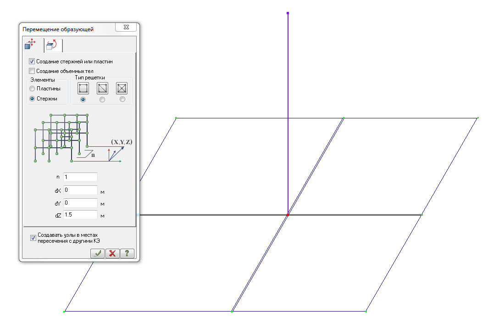Select the 'Стержни' radio option

32,99
